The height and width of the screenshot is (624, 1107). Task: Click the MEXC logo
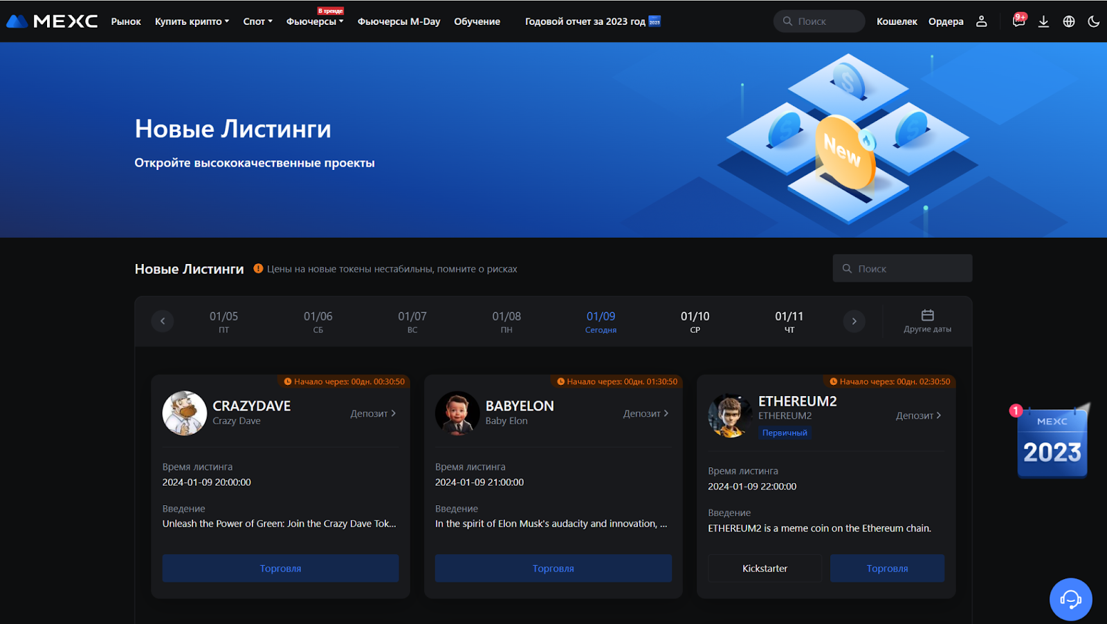pyautogui.click(x=52, y=21)
